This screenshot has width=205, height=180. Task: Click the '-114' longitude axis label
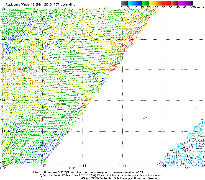point(83,166)
